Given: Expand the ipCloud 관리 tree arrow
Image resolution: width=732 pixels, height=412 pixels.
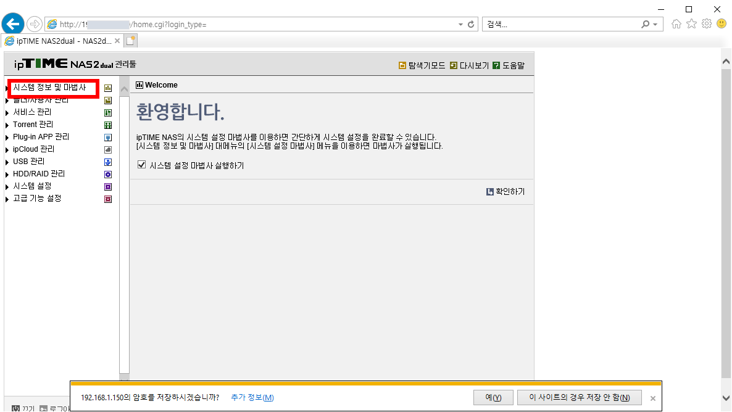Looking at the screenshot, I should coord(7,150).
